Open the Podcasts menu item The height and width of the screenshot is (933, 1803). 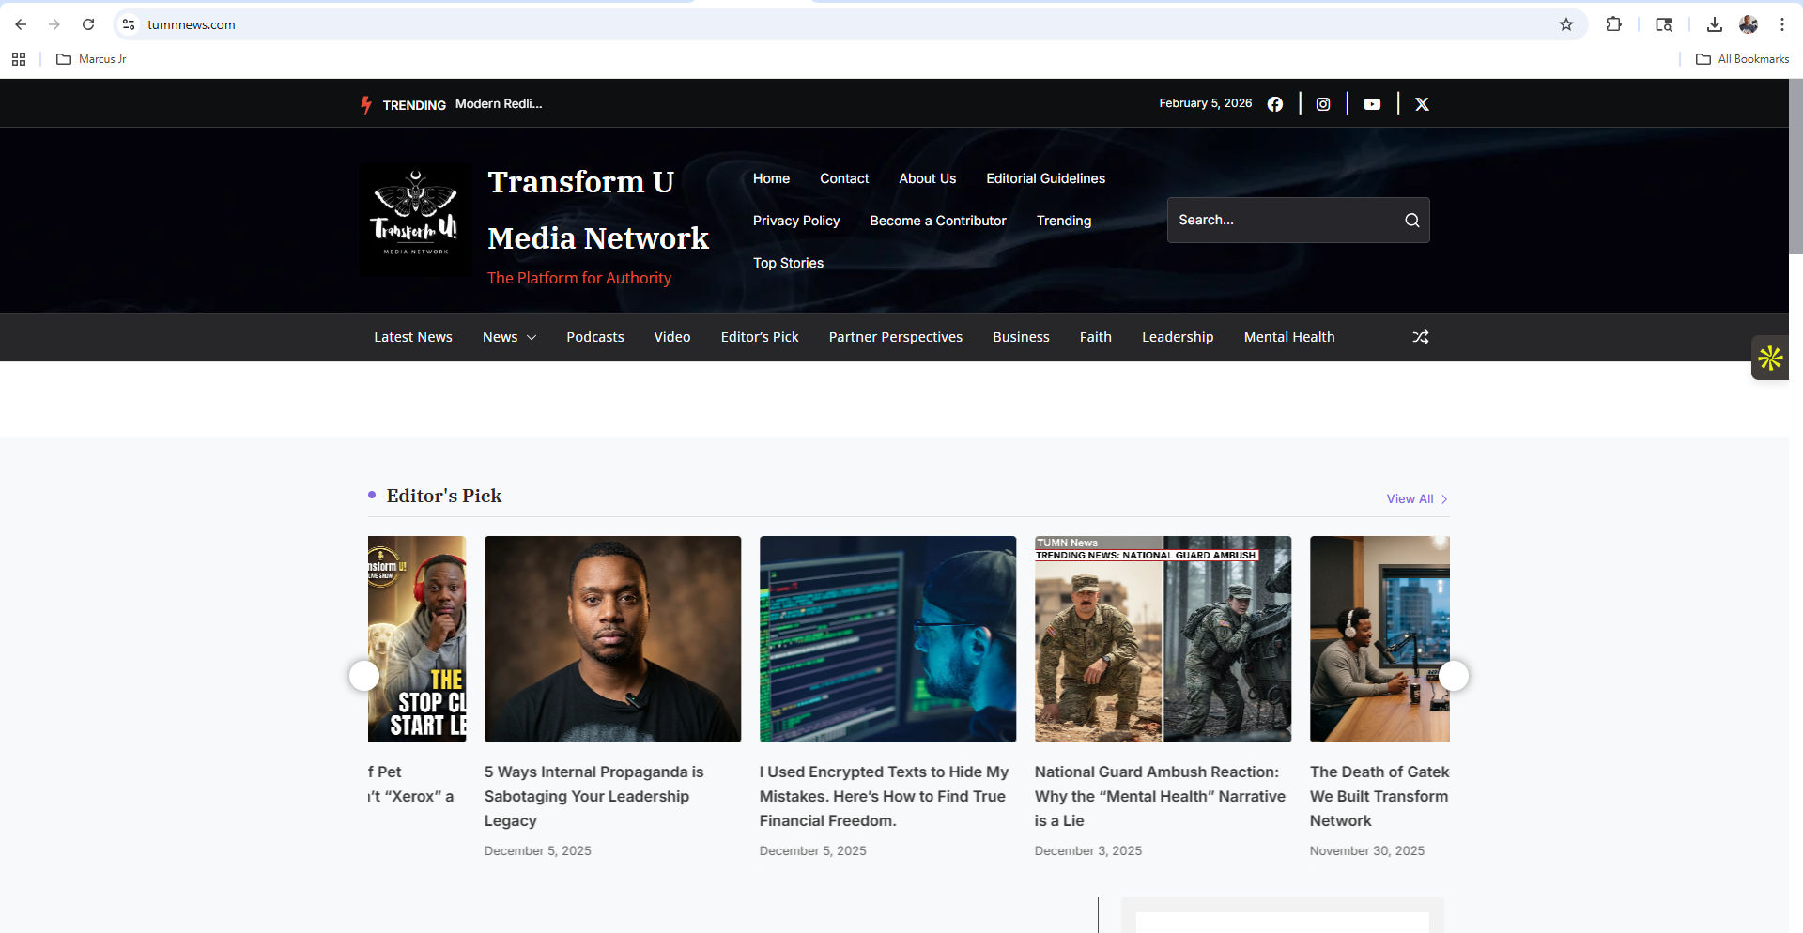pyautogui.click(x=595, y=337)
